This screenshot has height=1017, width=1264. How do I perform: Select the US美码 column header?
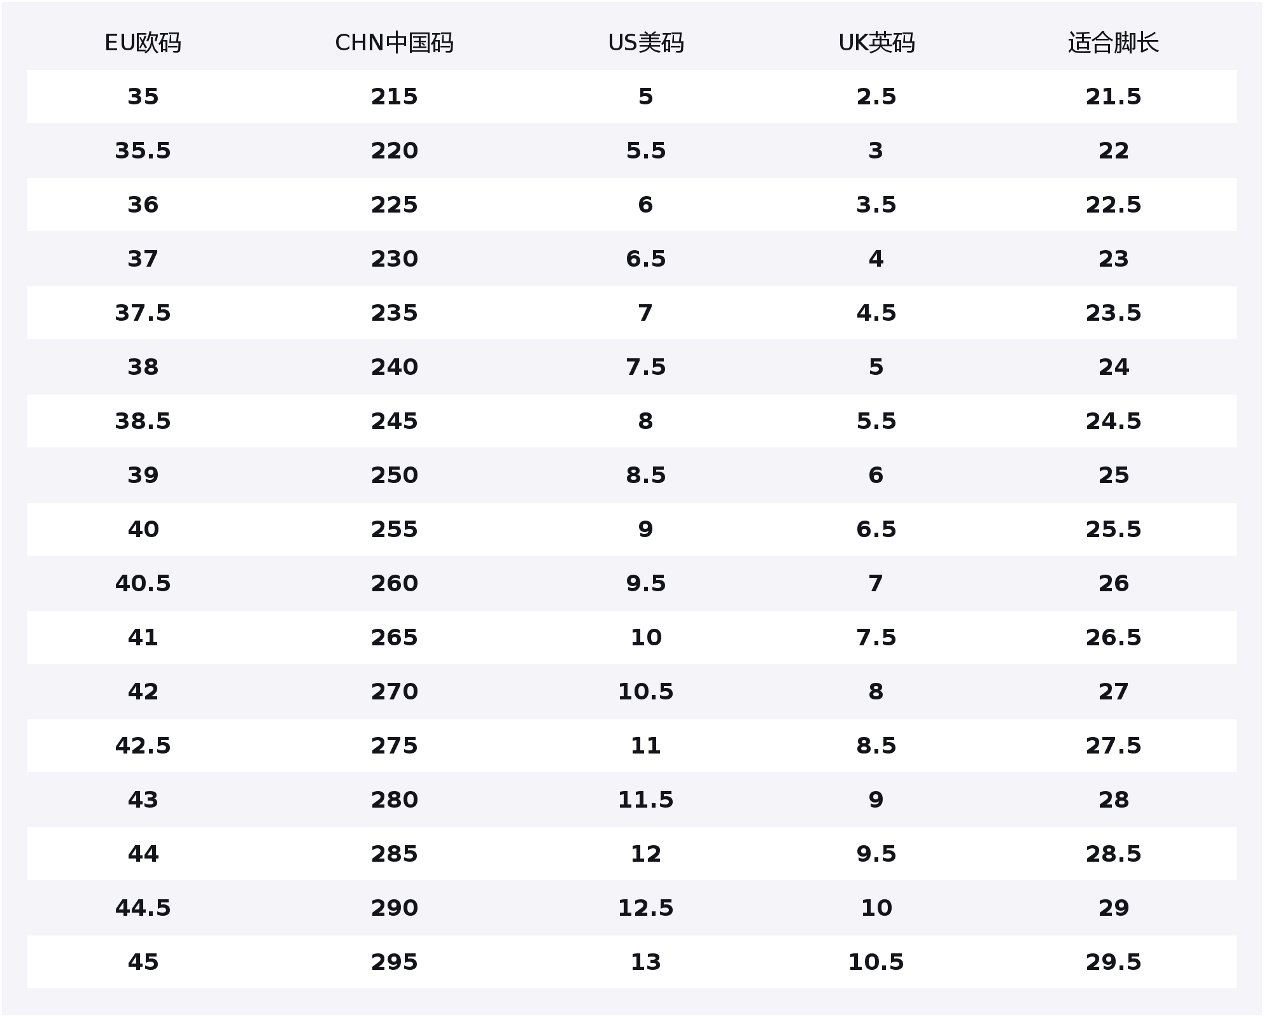pyautogui.click(x=645, y=43)
